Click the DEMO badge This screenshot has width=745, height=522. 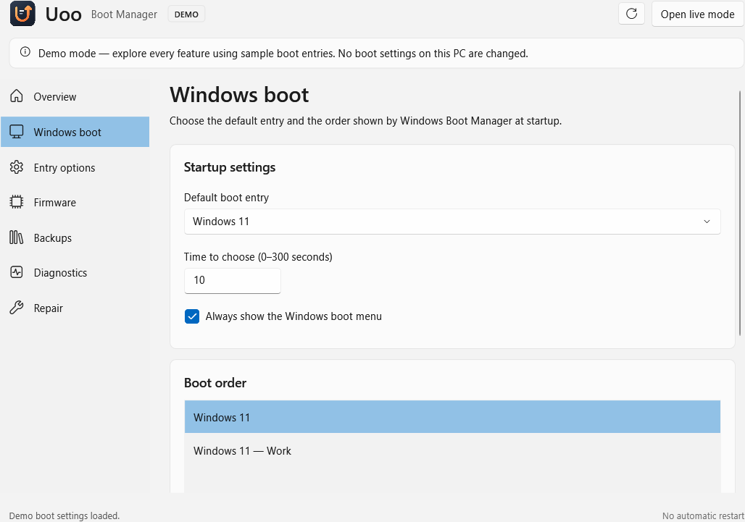pyautogui.click(x=186, y=14)
